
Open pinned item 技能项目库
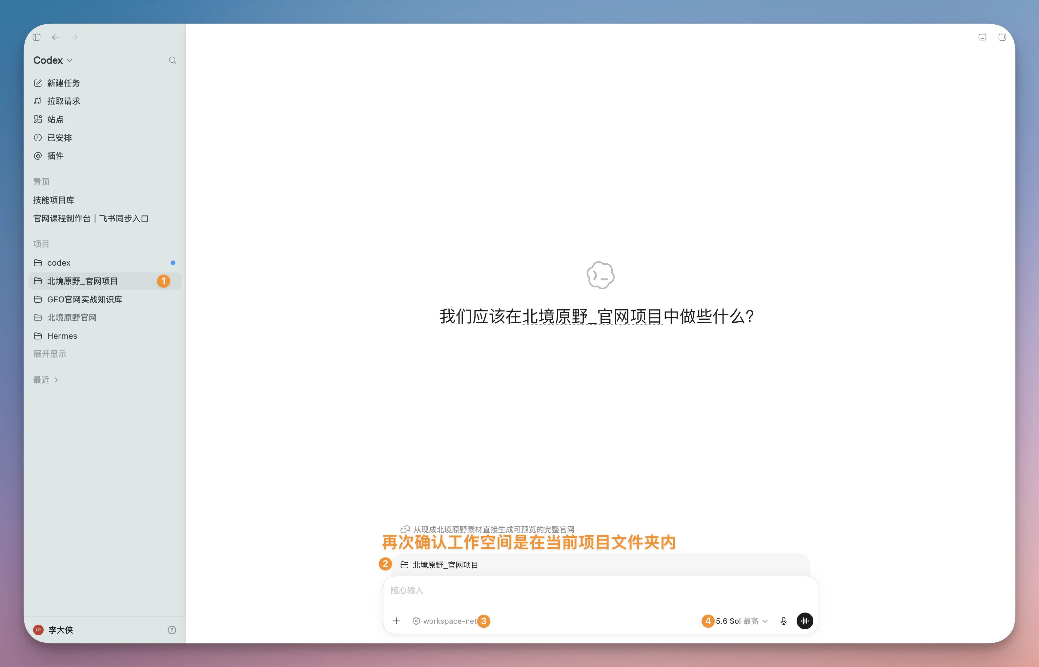105,200
